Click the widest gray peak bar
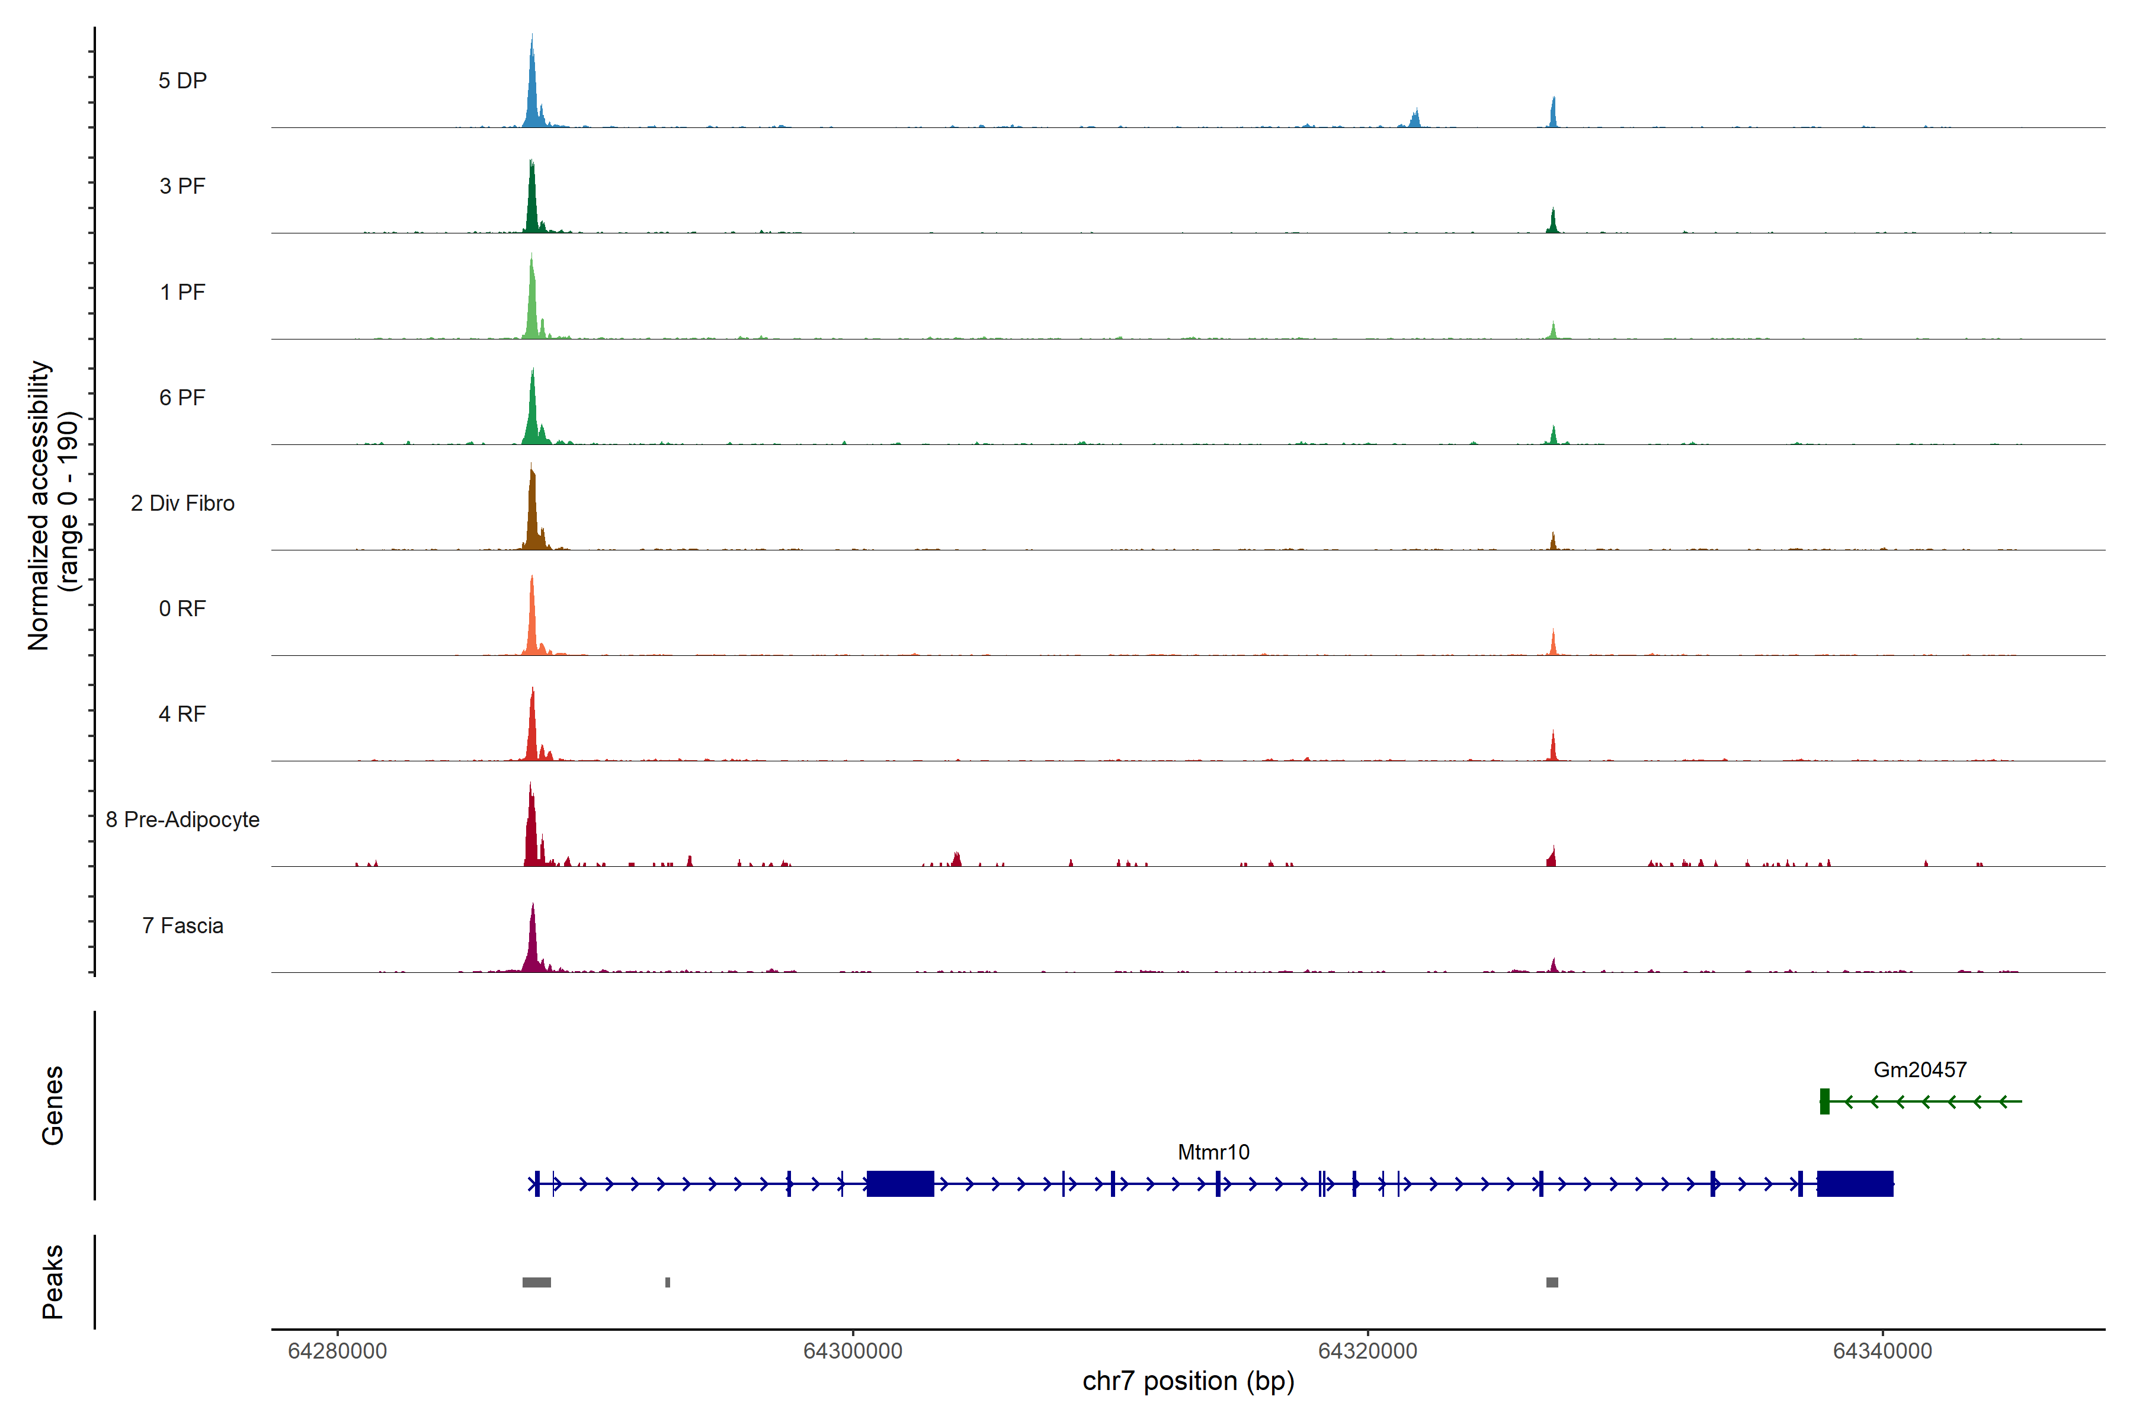 tap(536, 1282)
